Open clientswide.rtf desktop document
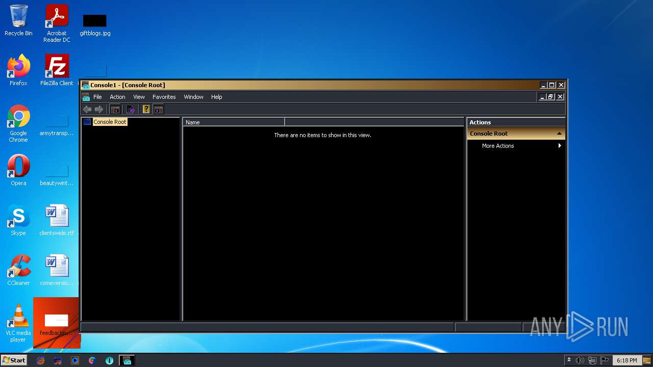Screen dimensions: 653x367 (57, 220)
